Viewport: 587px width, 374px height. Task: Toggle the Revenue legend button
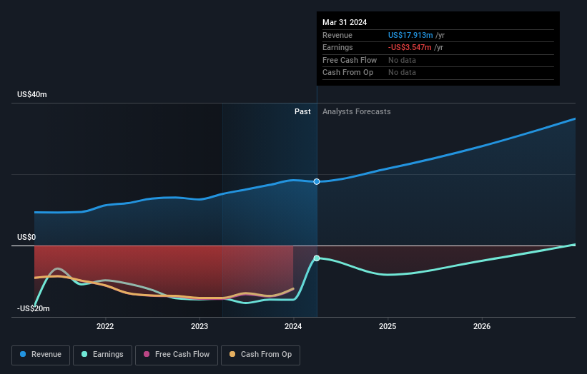[x=41, y=355]
